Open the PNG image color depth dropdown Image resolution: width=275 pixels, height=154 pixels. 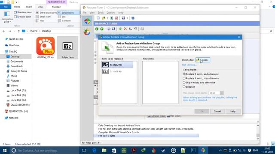pyautogui.click(x=222, y=93)
